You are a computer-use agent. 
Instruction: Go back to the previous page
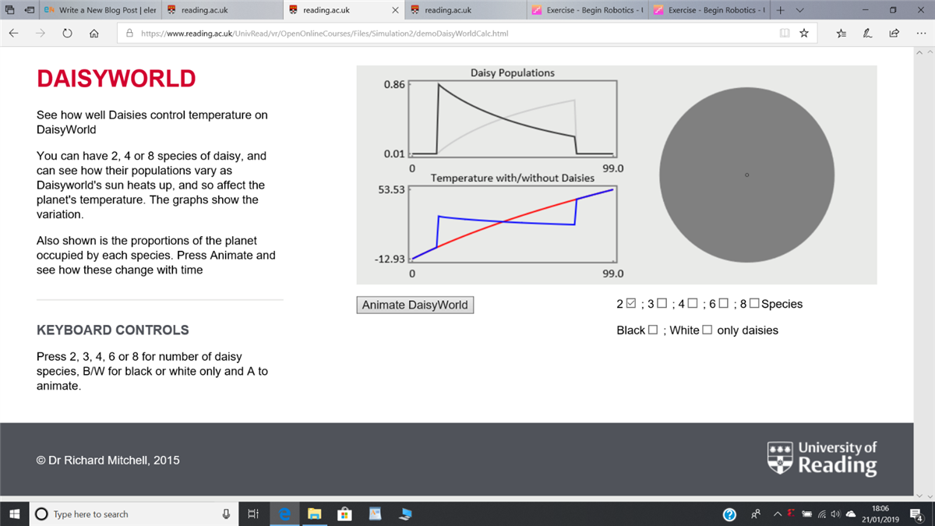pyautogui.click(x=13, y=34)
